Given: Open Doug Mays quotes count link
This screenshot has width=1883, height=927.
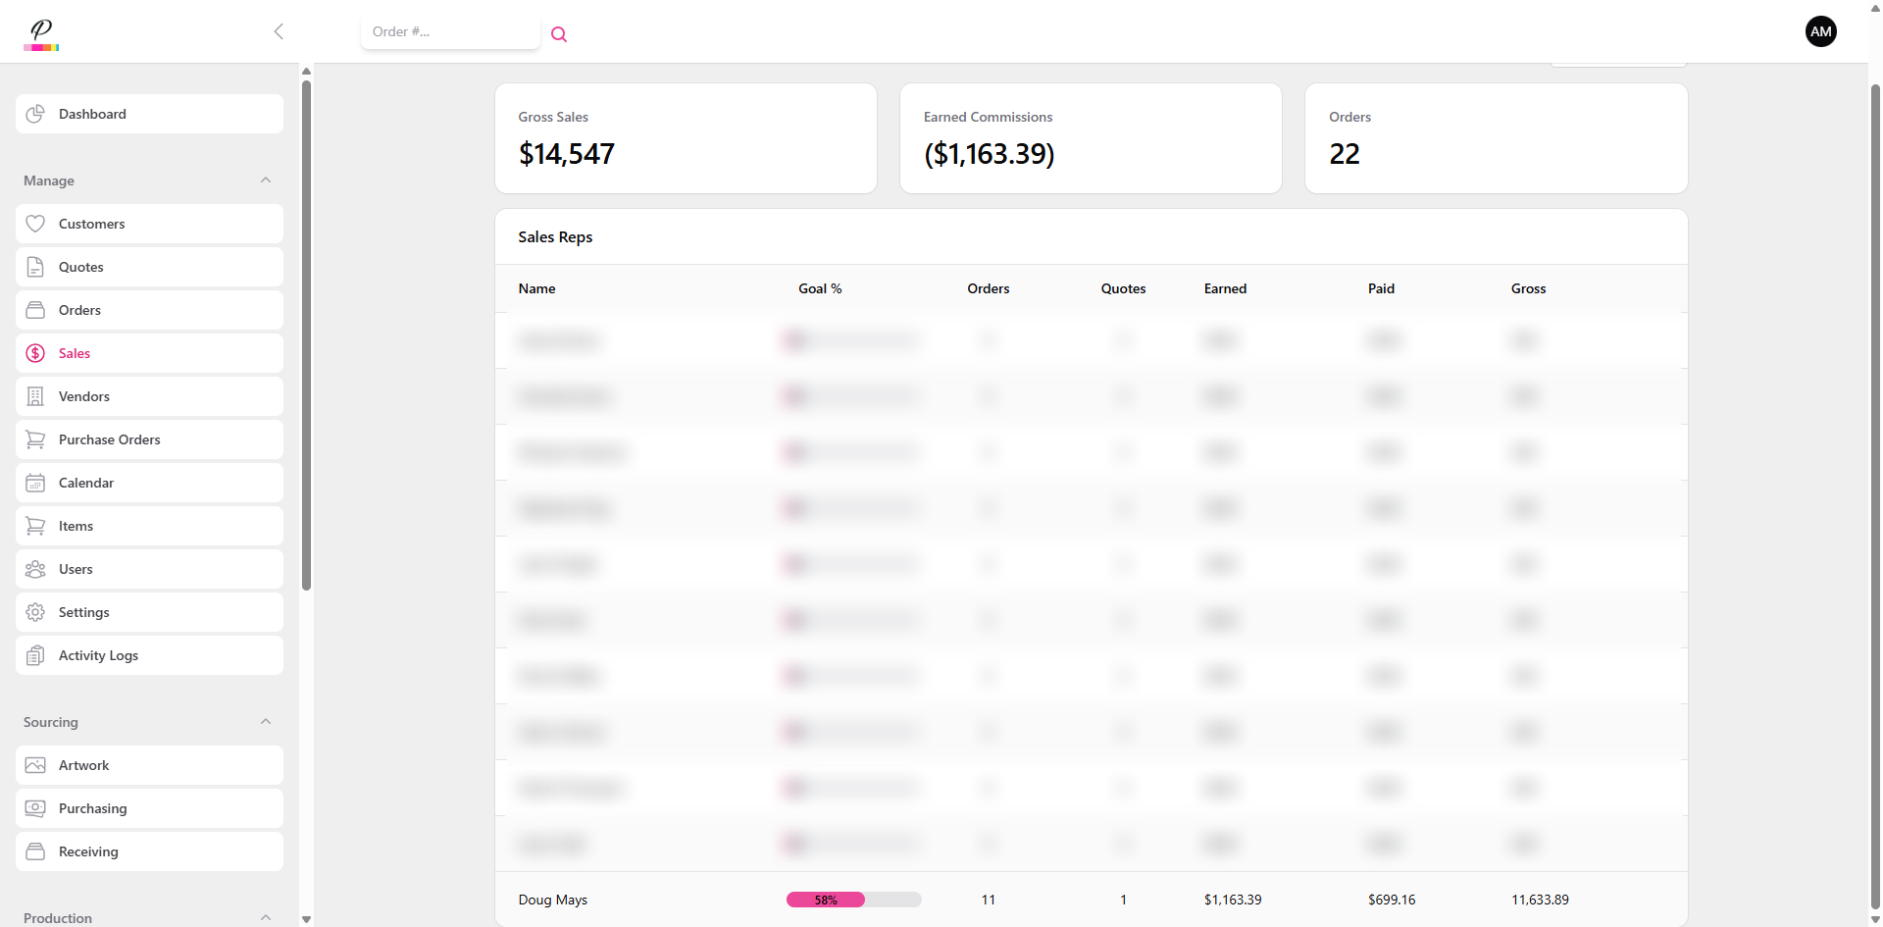Looking at the screenshot, I should pos(1123,900).
